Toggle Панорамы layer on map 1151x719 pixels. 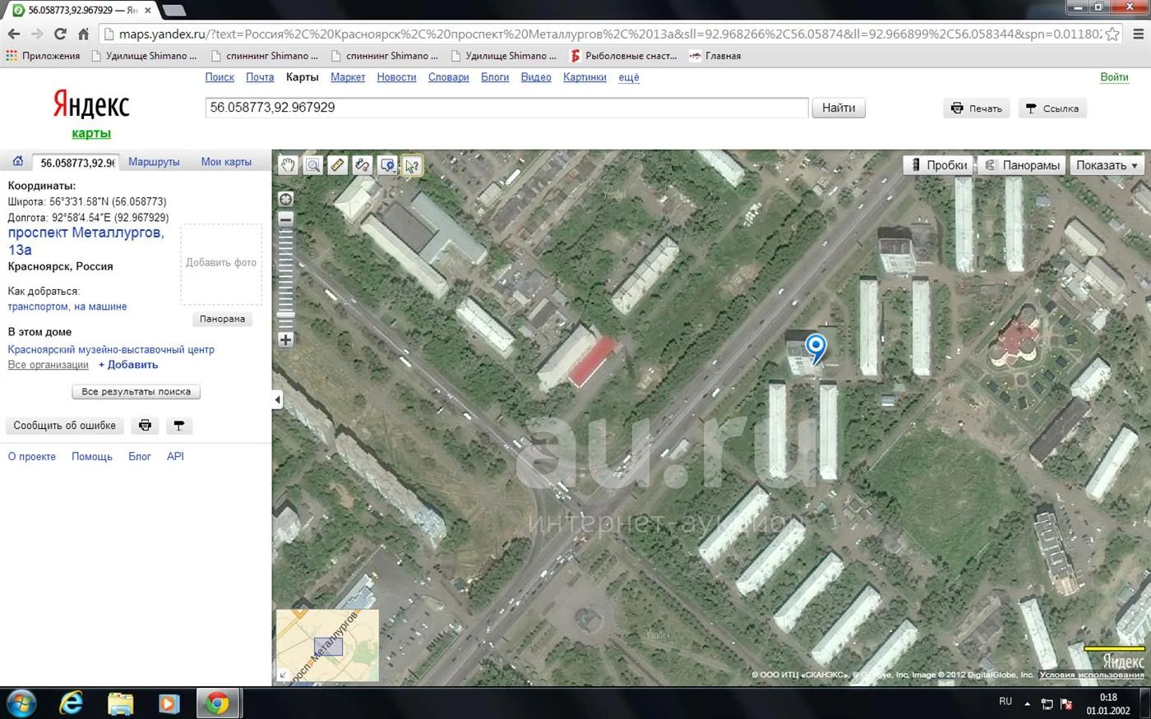(x=1023, y=164)
